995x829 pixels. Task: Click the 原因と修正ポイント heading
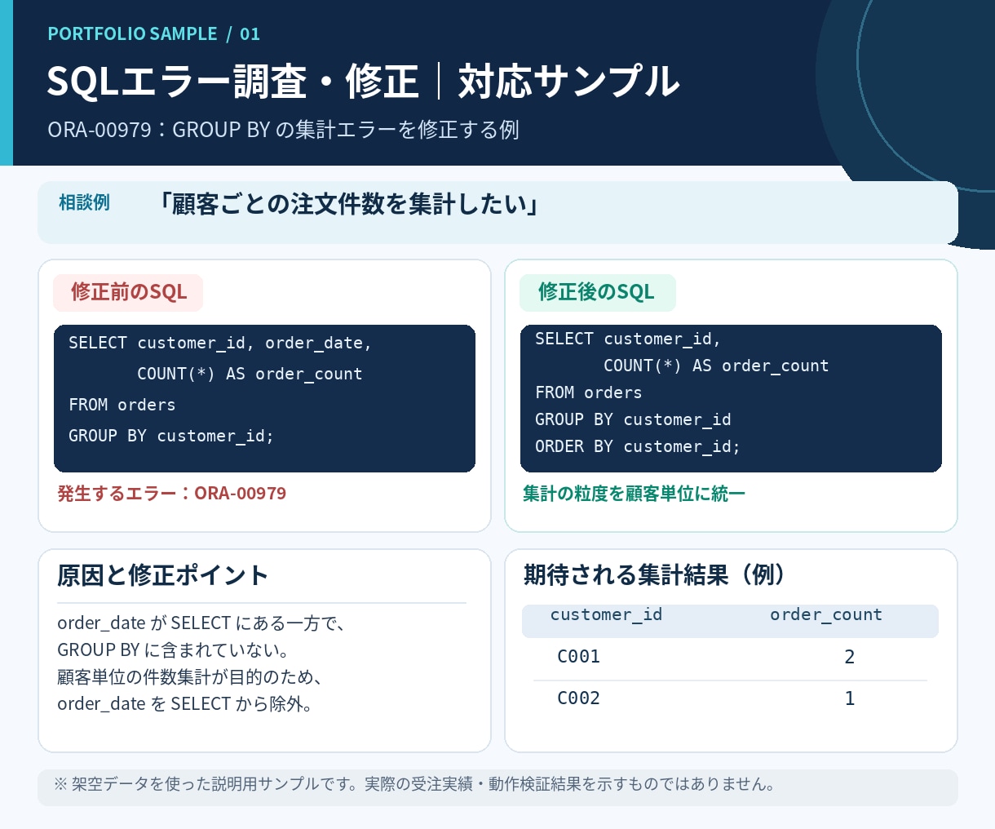[162, 575]
